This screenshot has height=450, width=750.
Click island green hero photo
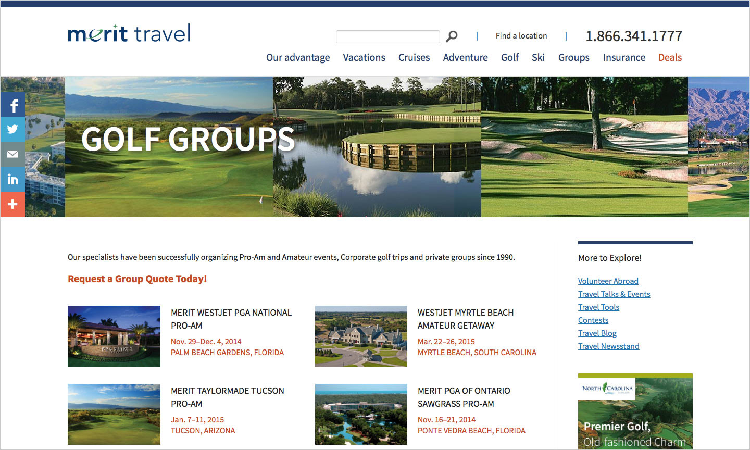tap(377, 147)
